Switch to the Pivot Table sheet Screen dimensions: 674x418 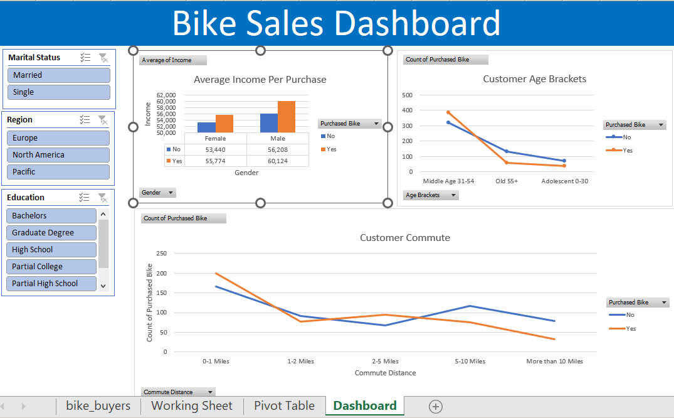284,406
